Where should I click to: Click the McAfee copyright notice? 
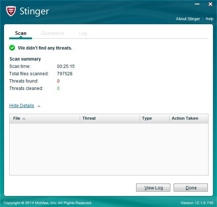[x=48, y=203]
